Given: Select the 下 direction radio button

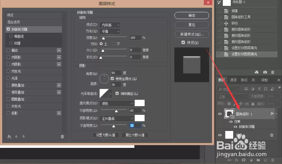Looking at the screenshot, I should 114,44.
